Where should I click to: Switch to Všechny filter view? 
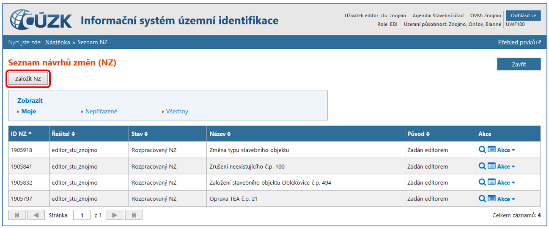(x=177, y=112)
